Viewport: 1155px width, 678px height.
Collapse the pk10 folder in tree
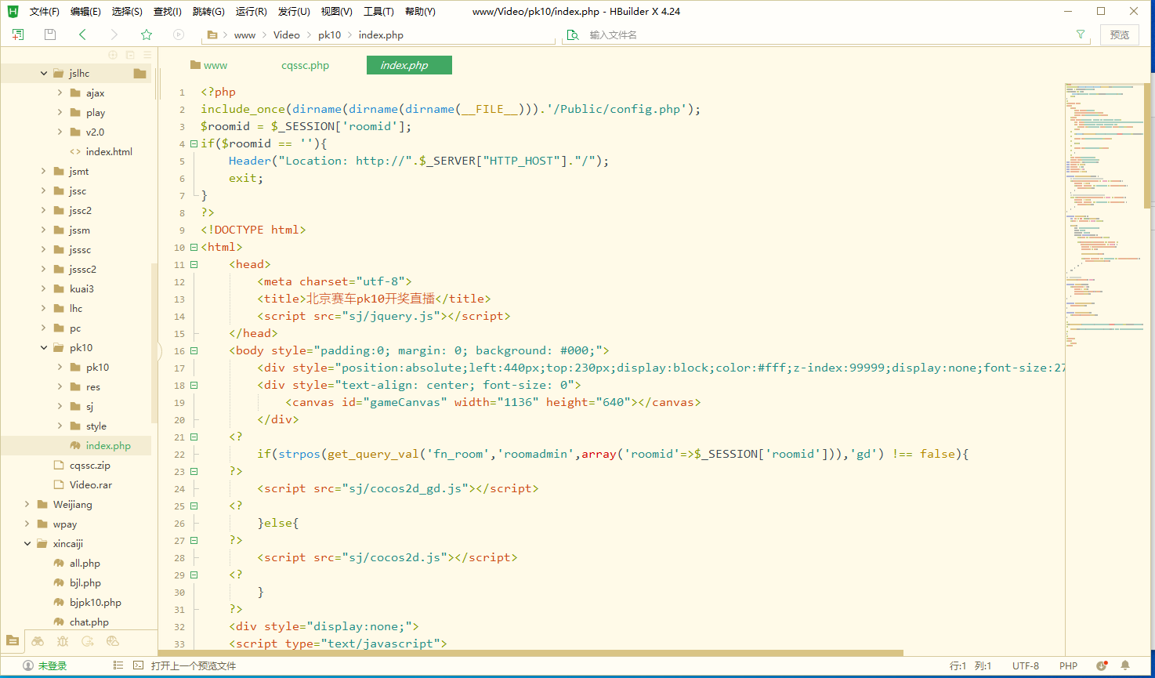click(x=44, y=348)
